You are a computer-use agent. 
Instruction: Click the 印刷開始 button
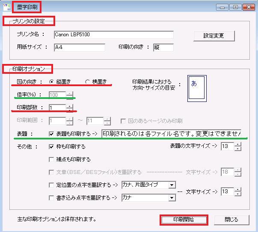(x=184, y=220)
